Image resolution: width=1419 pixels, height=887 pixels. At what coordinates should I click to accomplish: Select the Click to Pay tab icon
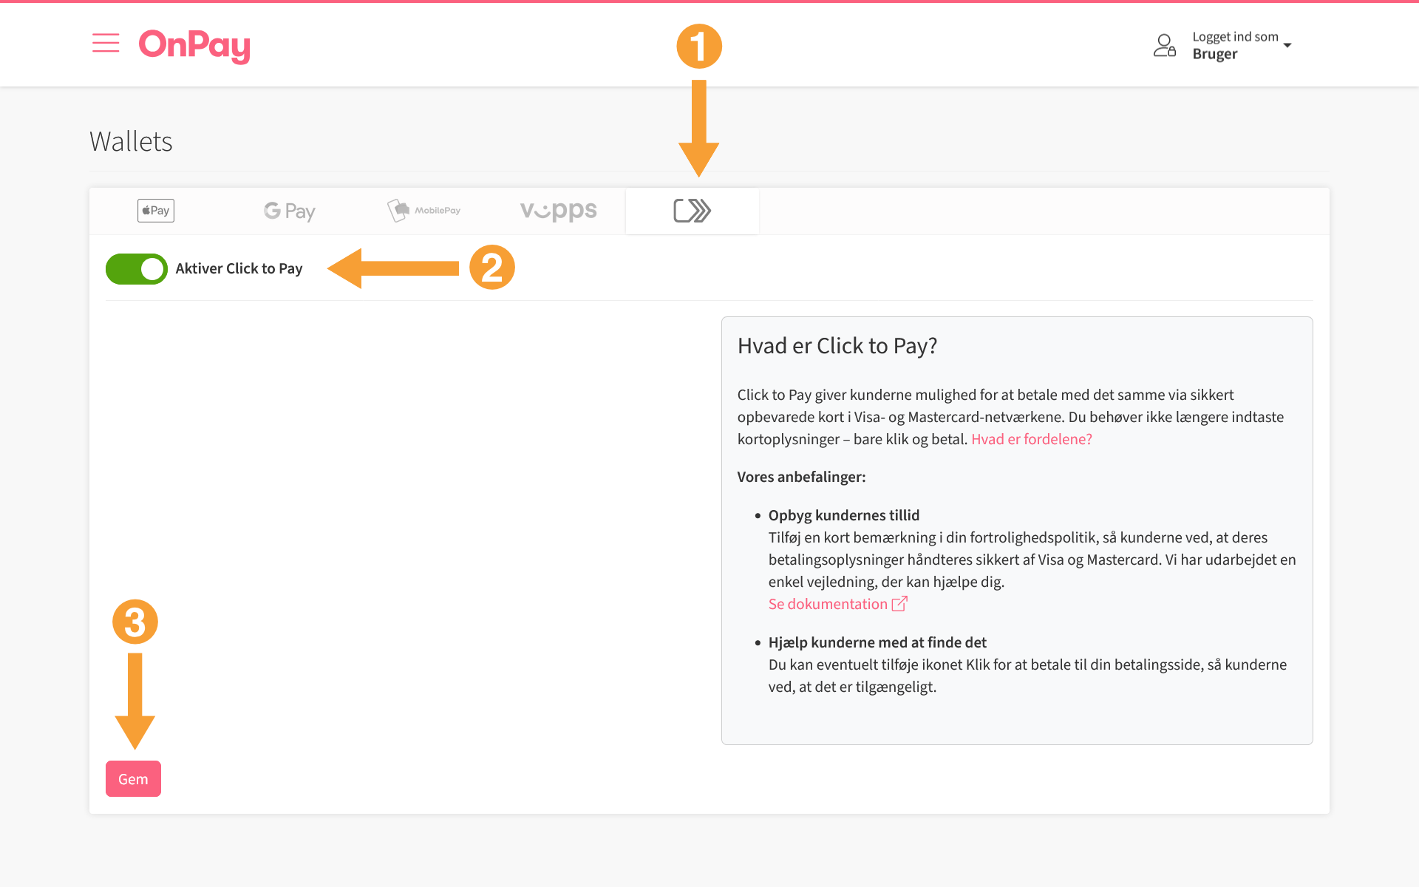[x=692, y=211]
